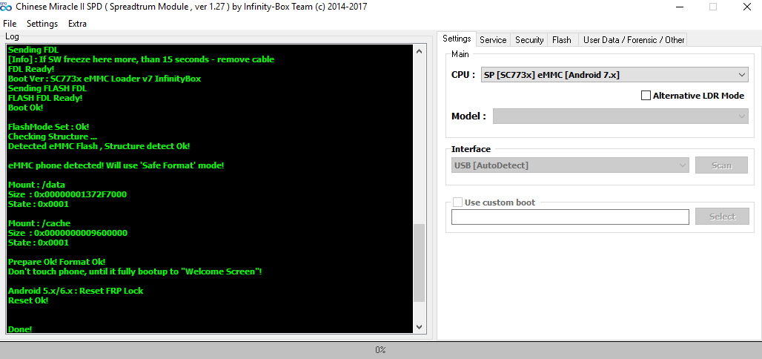Maximize the Chinese Miracle II window
The height and width of the screenshot is (359, 762).
click(x=713, y=7)
